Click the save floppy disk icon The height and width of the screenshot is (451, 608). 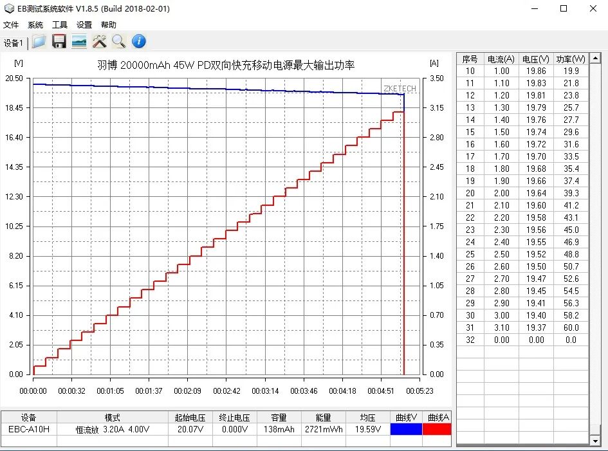coord(59,41)
